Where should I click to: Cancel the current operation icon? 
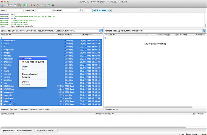coord(31,5)
